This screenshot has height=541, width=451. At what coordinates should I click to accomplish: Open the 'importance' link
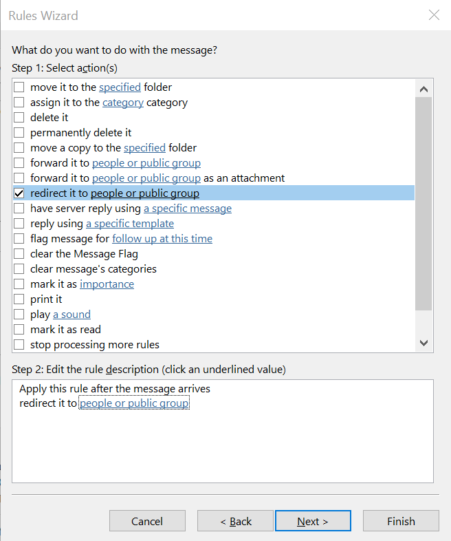click(107, 284)
